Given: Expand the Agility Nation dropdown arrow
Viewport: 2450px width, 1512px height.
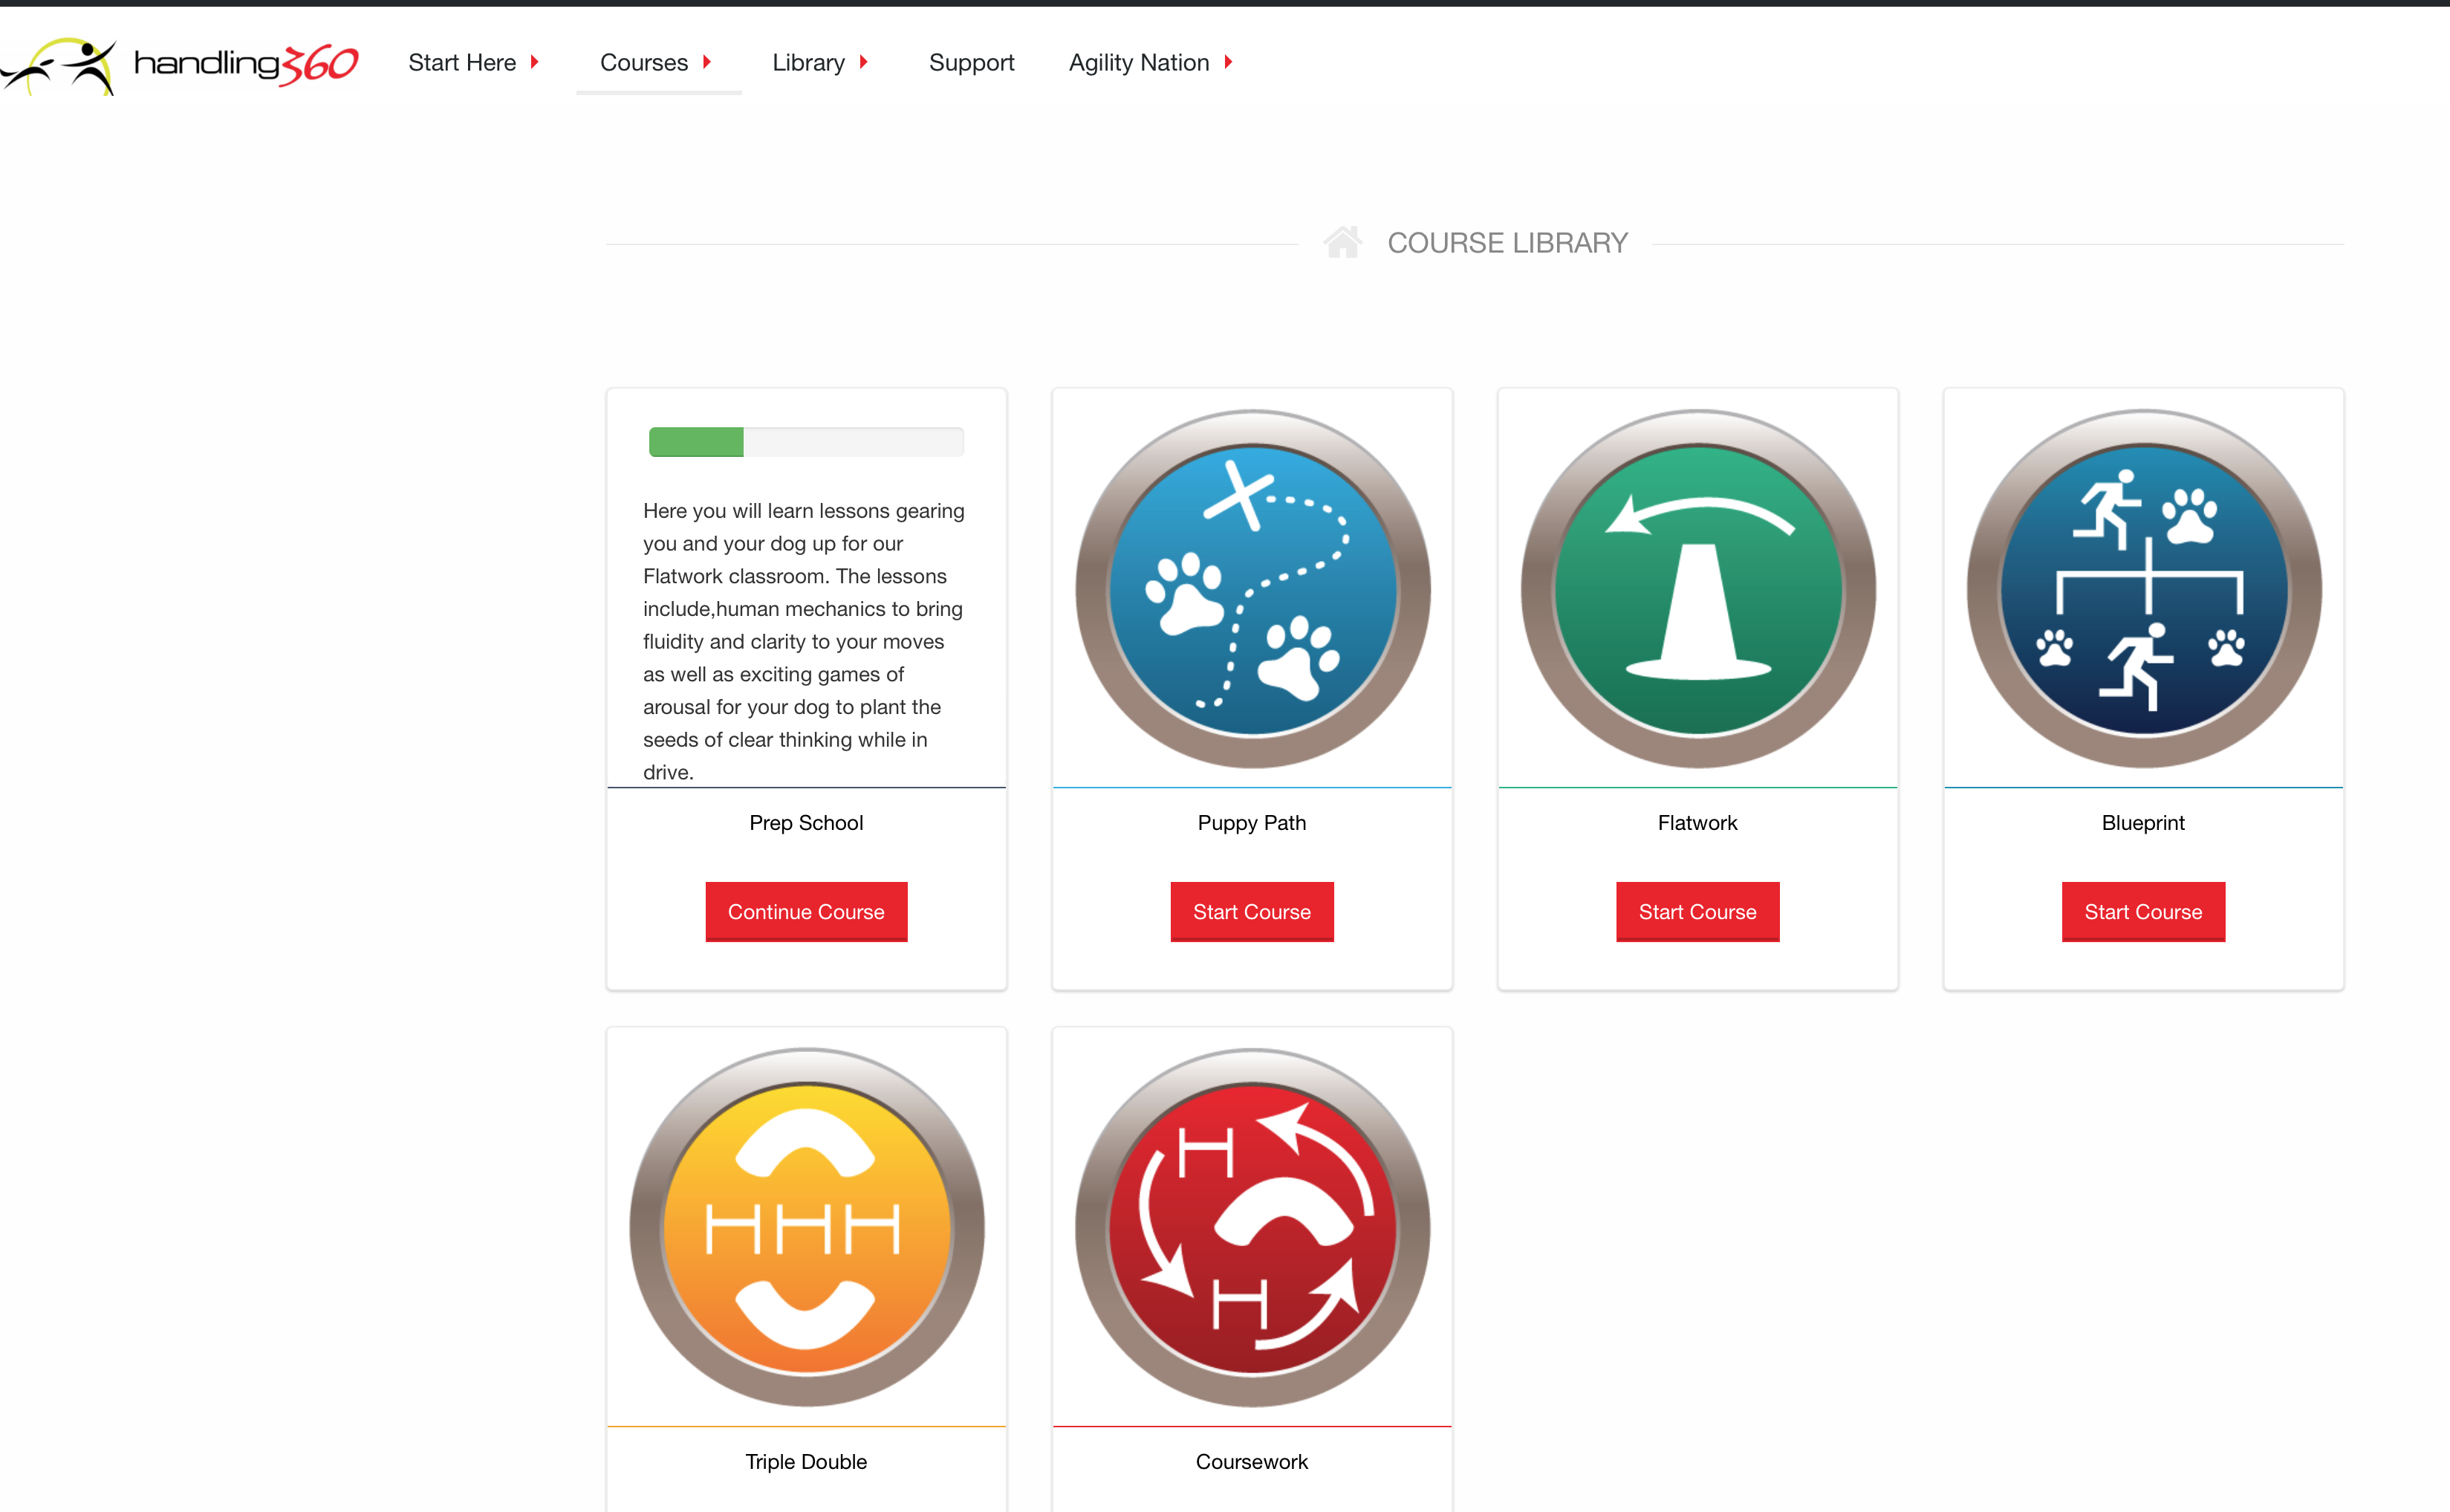Looking at the screenshot, I should (1229, 62).
